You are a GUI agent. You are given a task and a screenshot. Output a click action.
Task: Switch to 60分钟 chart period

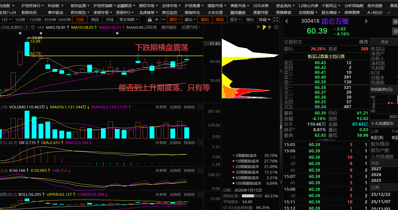tap(65, 19)
